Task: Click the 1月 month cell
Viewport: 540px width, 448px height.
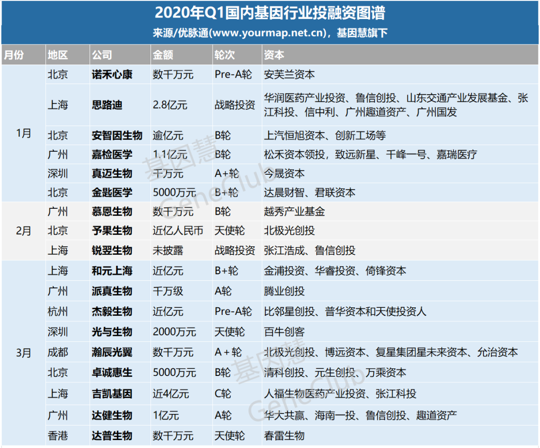Action: [x=23, y=133]
